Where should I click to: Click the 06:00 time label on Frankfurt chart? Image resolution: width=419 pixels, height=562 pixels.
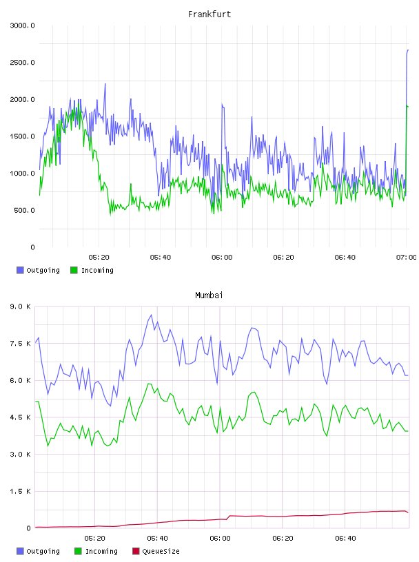click(x=222, y=258)
